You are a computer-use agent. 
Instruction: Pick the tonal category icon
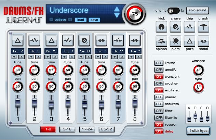click(203, 41)
